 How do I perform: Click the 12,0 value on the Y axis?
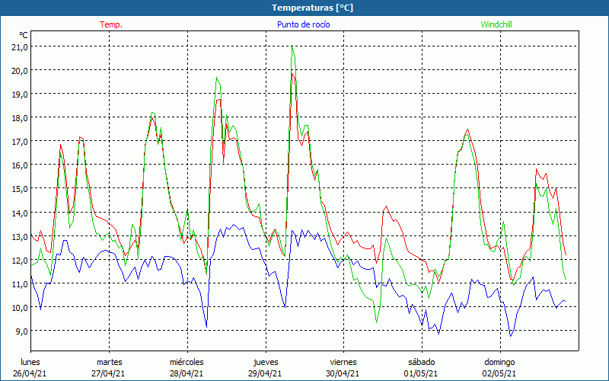(18, 260)
